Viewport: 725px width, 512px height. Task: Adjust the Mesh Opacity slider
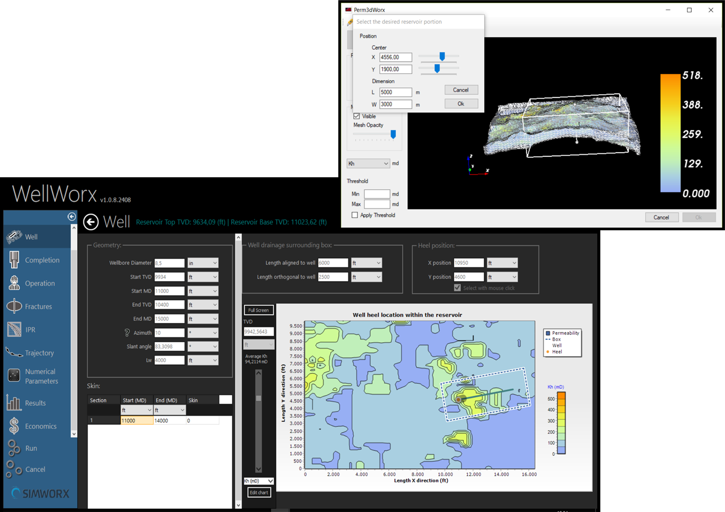393,134
